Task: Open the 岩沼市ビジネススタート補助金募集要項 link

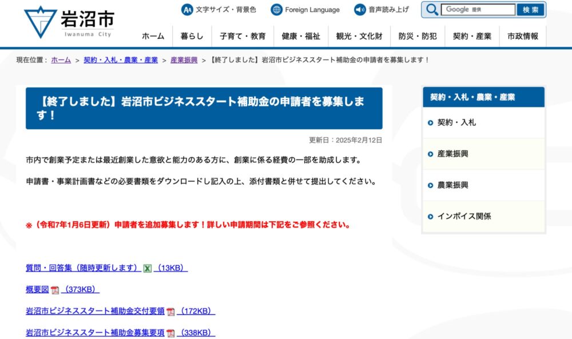Action: (x=95, y=333)
